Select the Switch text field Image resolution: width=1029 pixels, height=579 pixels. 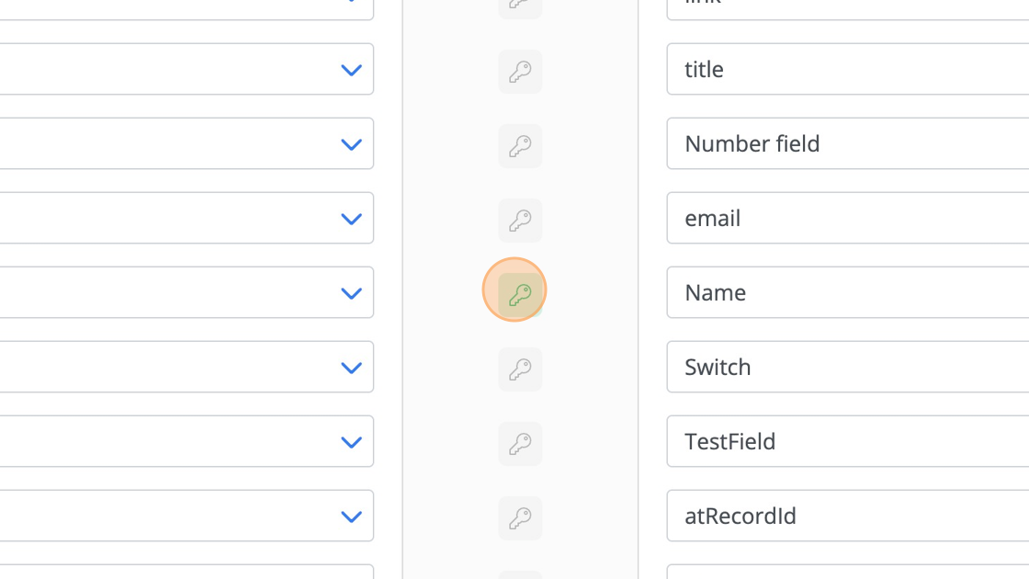(848, 367)
